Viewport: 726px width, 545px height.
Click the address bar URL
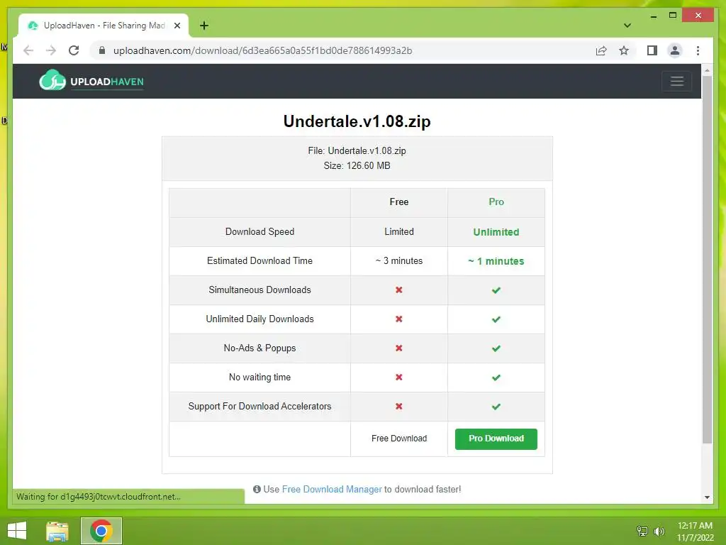(262, 50)
